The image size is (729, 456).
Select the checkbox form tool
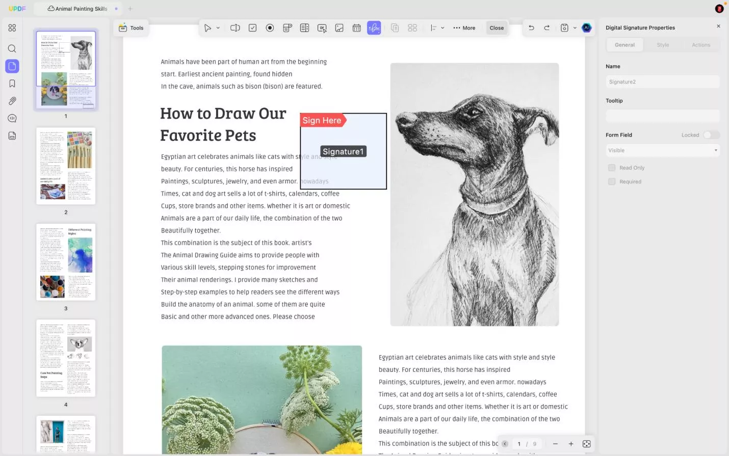(252, 28)
